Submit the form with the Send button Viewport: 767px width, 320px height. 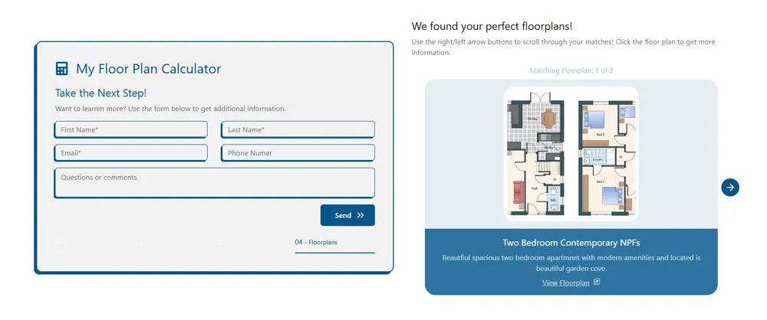point(347,215)
